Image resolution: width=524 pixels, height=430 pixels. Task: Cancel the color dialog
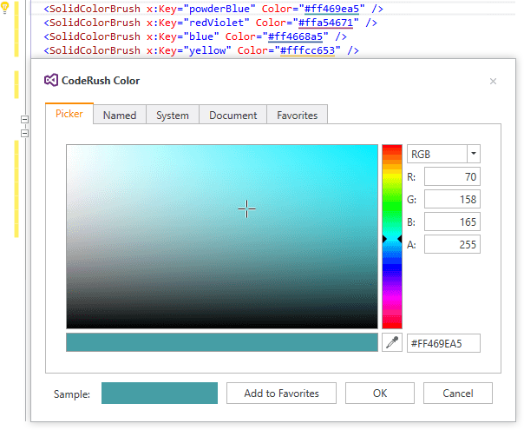457,394
